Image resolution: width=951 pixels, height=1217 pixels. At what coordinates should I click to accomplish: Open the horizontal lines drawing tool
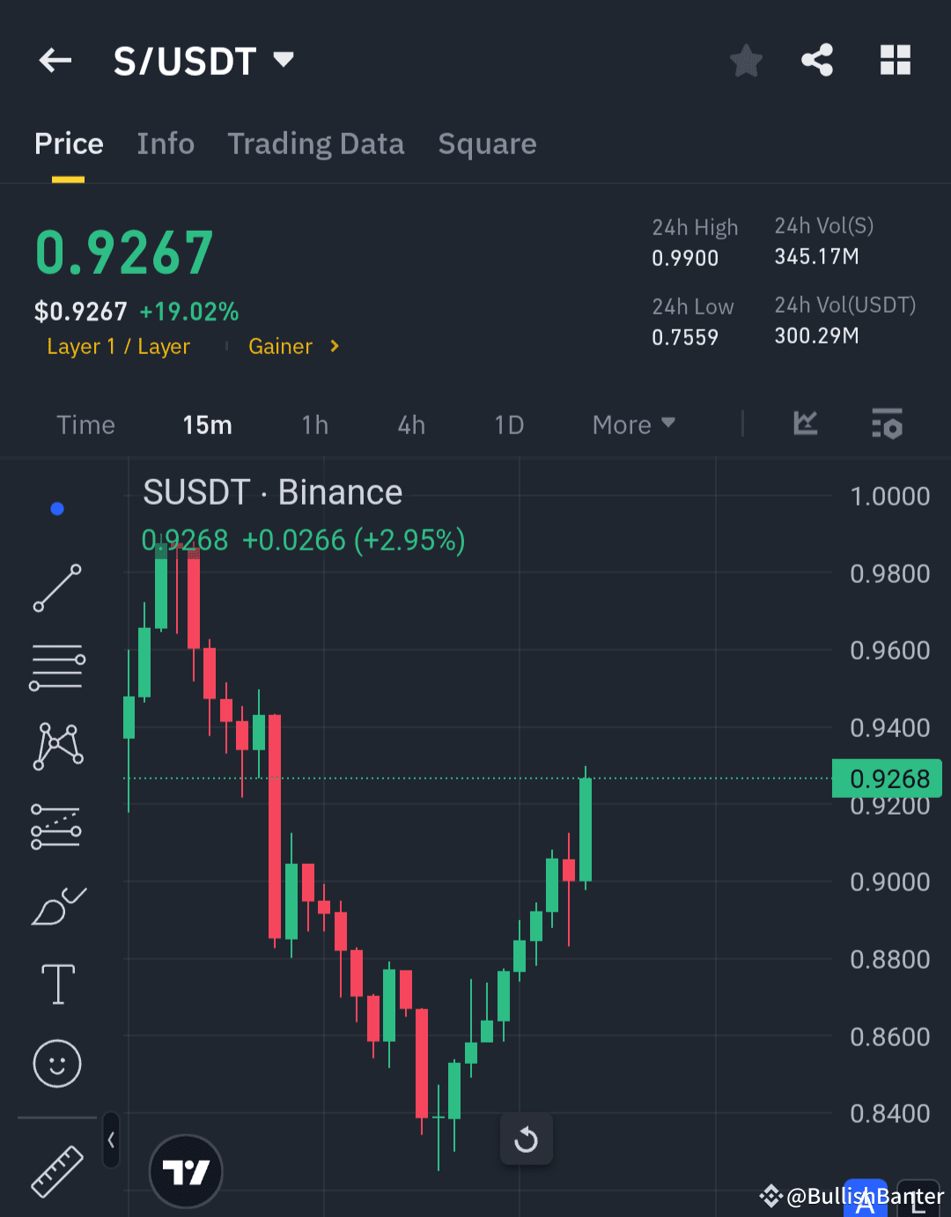pos(57,667)
